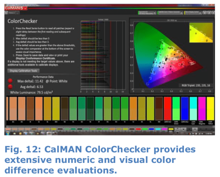Click the DeltaE 2000 bar chart
This screenshot has height=177, width=220.
pyautogui.click(x=103, y=55)
